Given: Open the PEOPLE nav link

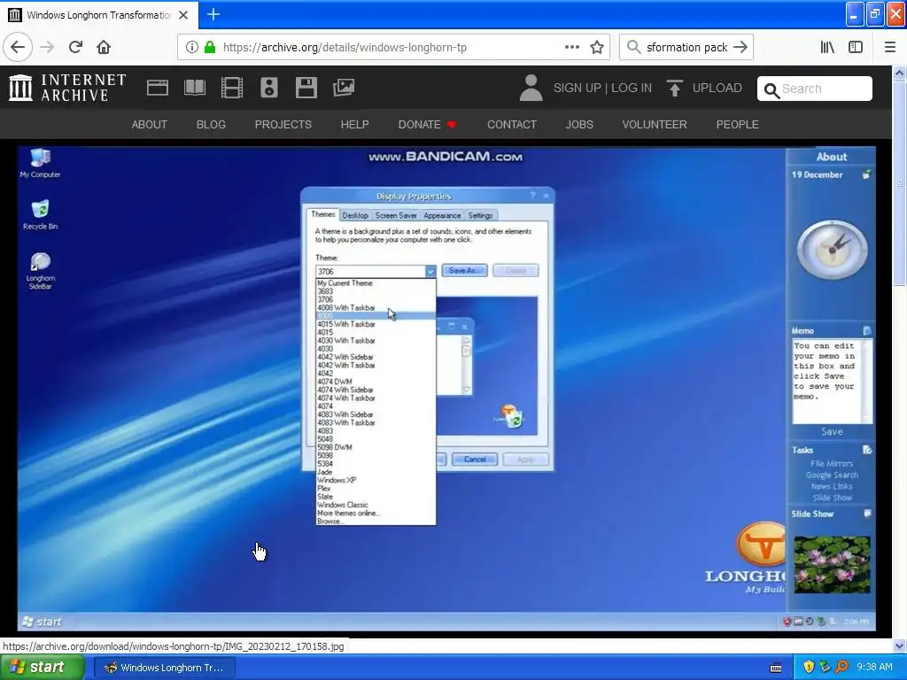Looking at the screenshot, I should (x=737, y=124).
